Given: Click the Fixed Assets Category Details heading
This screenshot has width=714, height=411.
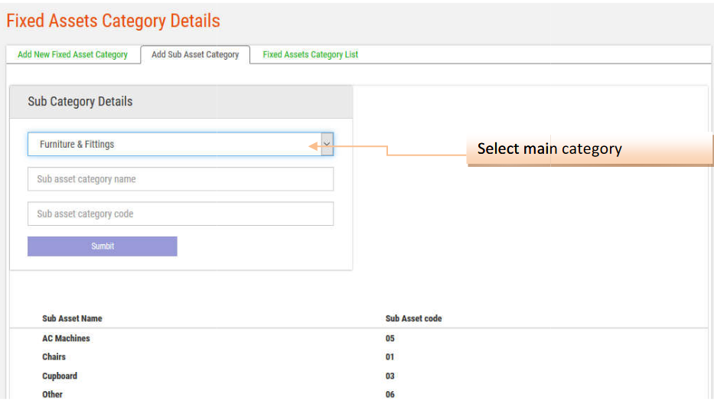Looking at the screenshot, I should [113, 21].
